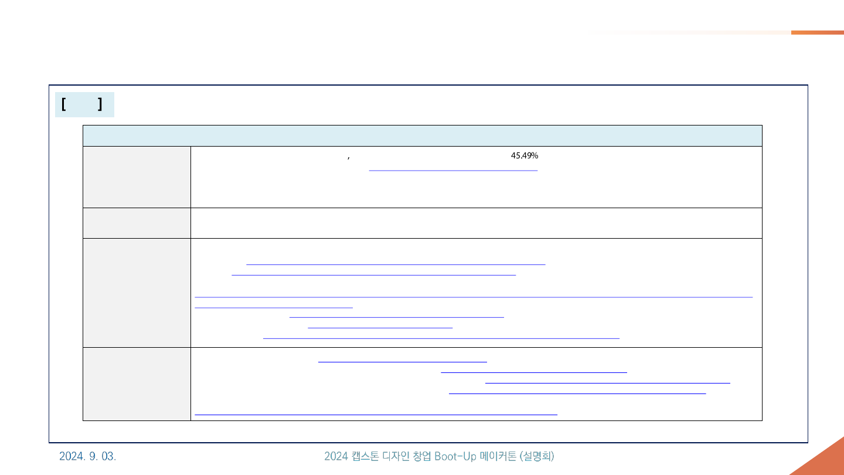Open the first underlined link in bottom row

402,361
